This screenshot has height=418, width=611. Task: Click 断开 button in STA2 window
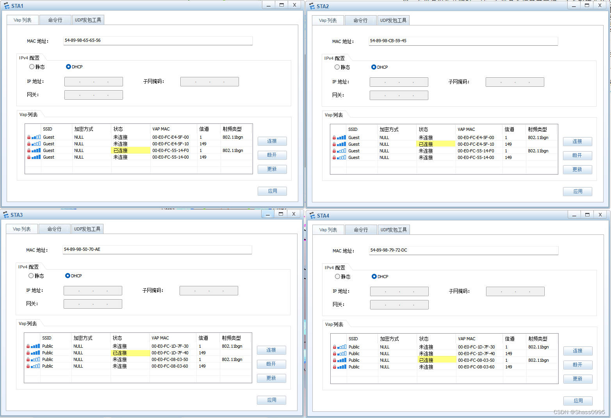pyautogui.click(x=577, y=155)
